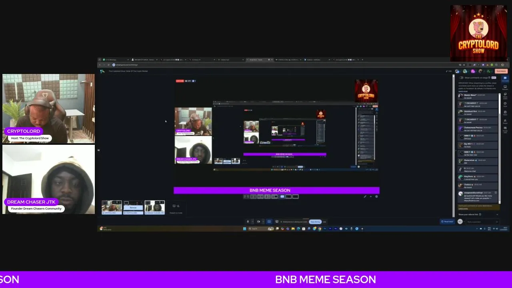Click the add layout plus icon
This screenshot has width=512, height=288.
pos(371,196)
